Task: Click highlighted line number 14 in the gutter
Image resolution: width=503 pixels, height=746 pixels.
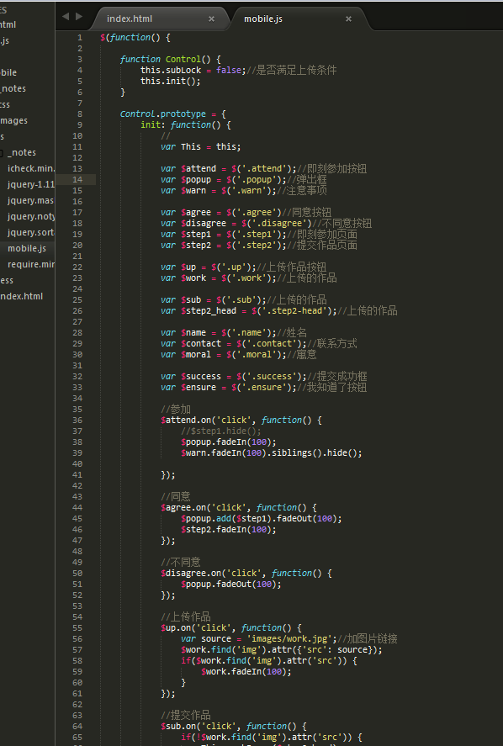Action: tap(77, 179)
